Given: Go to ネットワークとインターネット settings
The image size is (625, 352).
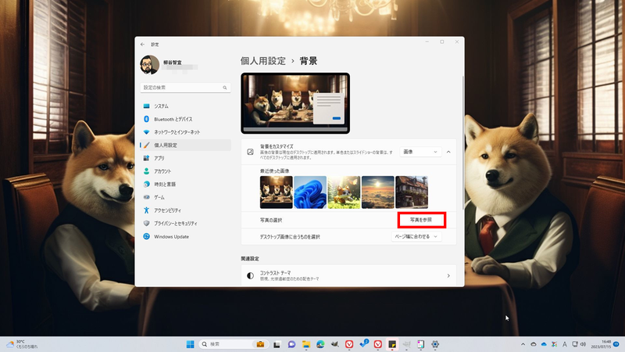Looking at the screenshot, I should [x=185, y=132].
